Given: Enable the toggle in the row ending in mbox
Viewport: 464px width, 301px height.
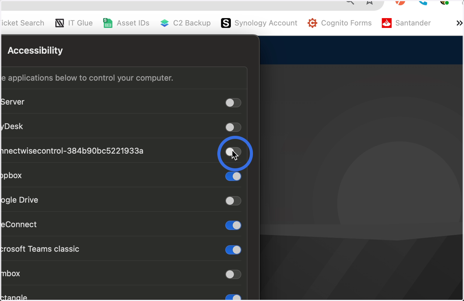Looking at the screenshot, I should pyautogui.click(x=233, y=274).
